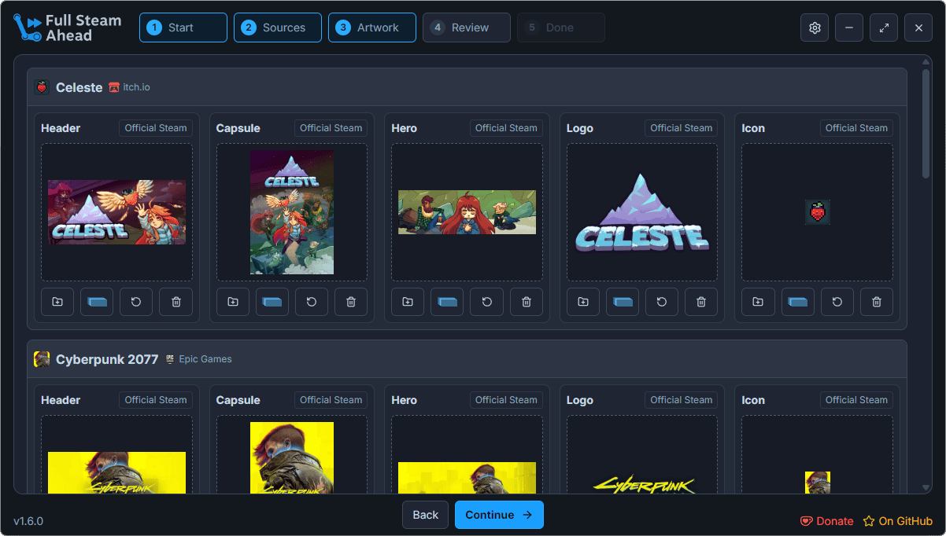Toggle fullscreen with the expand arrows

click(884, 28)
